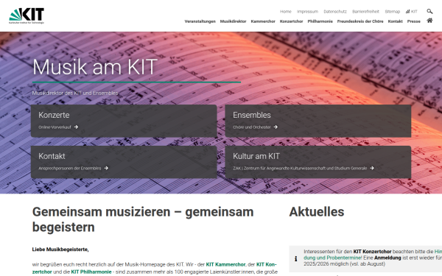Open KIT Kammerchor link in welcome text
Viewport: 442px width, 276px height.
pyautogui.click(x=225, y=264)
